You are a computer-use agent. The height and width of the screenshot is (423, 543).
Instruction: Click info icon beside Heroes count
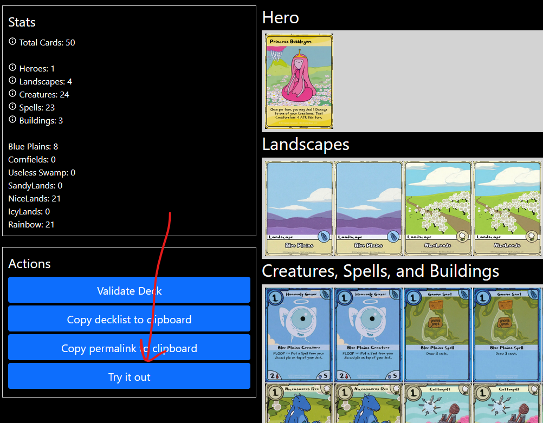click(x=12, y=68)
